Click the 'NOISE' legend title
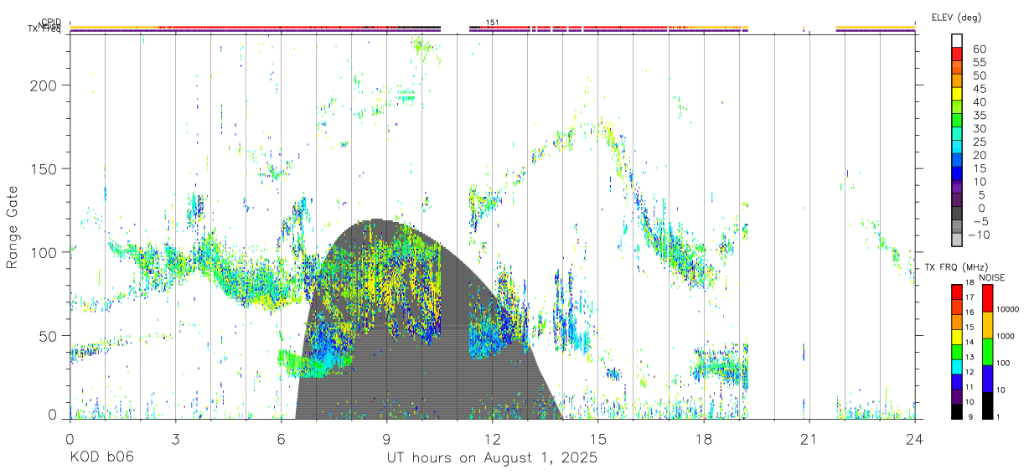Screen dimensions: 1029x475 coord(990,277)
